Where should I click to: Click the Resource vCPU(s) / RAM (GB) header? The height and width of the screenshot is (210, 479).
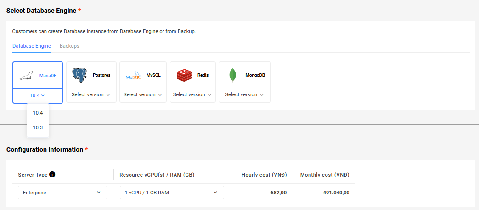click(157, 175)
